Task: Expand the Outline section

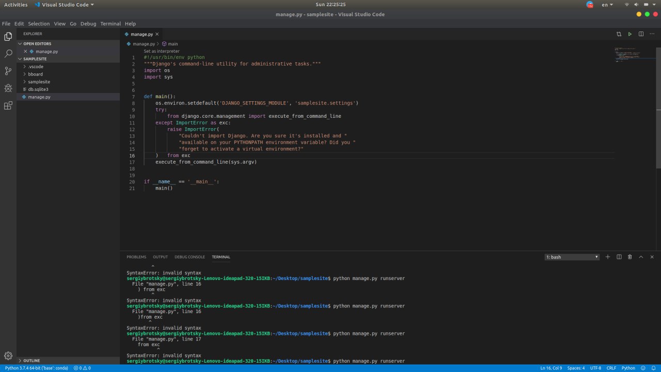Action: point(31,361)
